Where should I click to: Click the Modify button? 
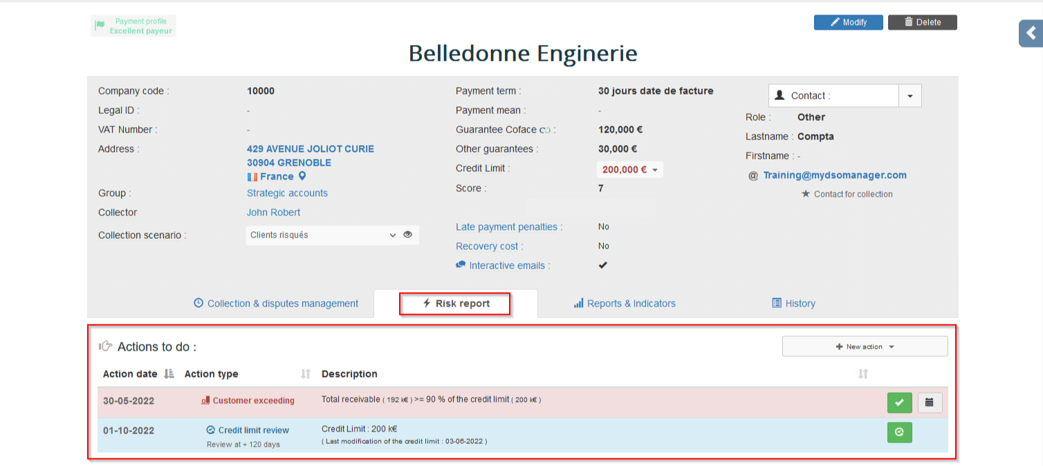(x=848, y=22)
